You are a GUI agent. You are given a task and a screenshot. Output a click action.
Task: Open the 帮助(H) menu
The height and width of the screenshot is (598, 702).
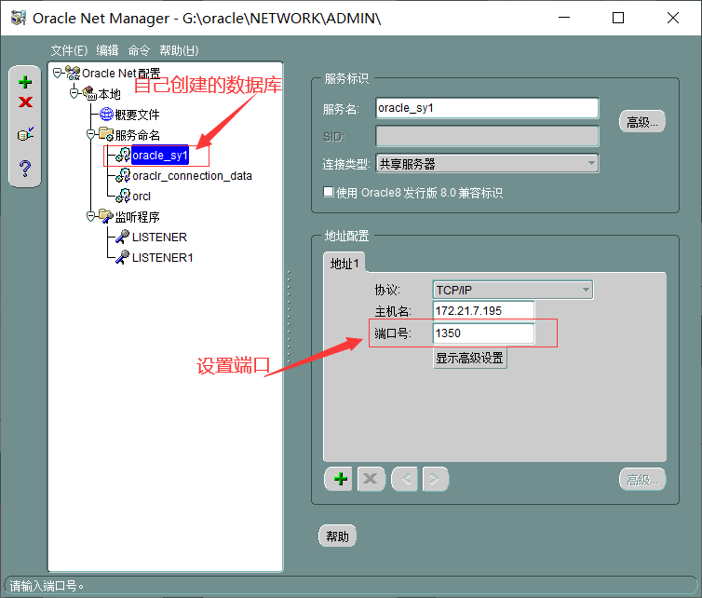(179, 50)
